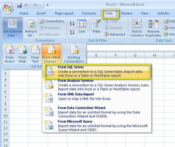Click Clear filter
The image size is (175, 147).
pyautogui.click(x=111, y=21)
